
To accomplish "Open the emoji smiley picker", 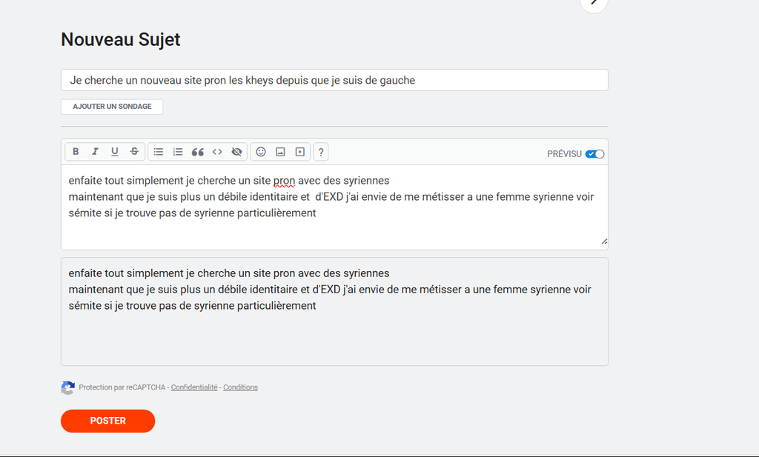I will click(x=261, y=152).
